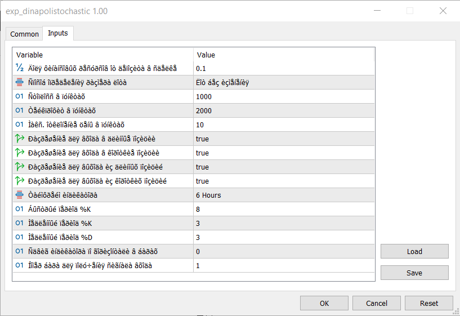Toggle the first true value
Screen dimensions: 460x316
click(x=284, y=139)
